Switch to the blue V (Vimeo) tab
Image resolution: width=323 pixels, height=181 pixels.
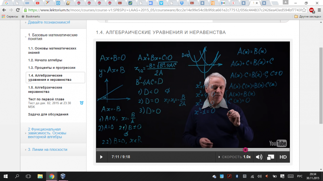[x=161, y=3]
